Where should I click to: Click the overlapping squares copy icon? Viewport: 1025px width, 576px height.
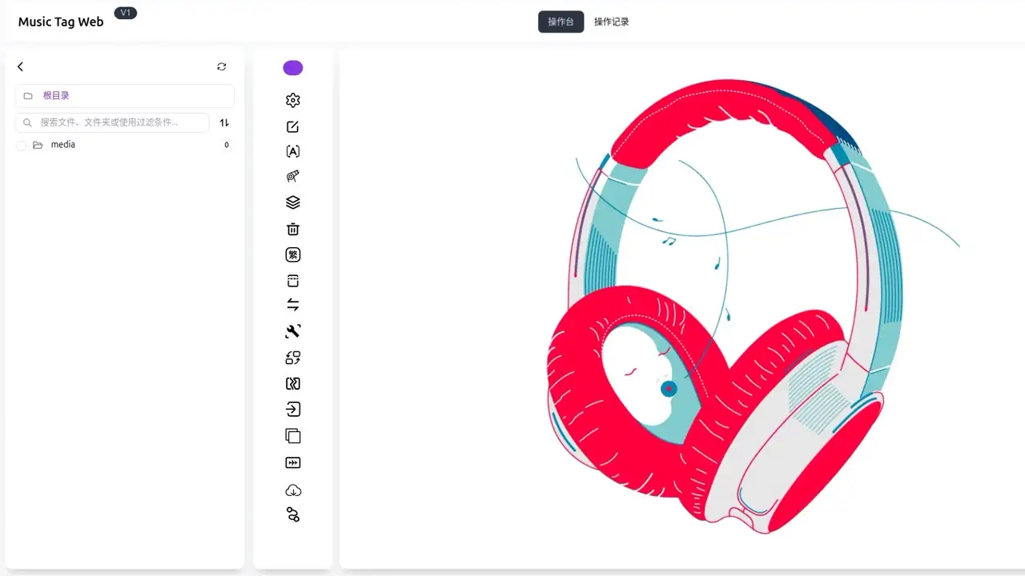(293, 436)
